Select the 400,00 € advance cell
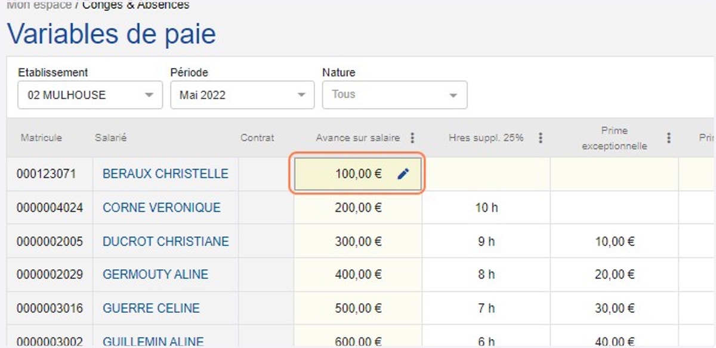716x348 pixels. [x=358, y=275]
